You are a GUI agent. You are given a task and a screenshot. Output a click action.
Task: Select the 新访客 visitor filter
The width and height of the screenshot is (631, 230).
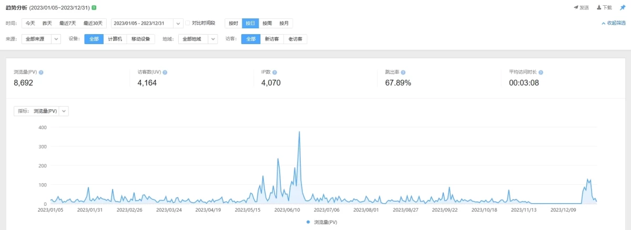[x=271, y=39]
